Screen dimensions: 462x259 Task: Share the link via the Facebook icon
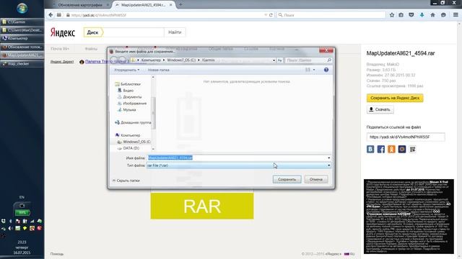[381, 149]
